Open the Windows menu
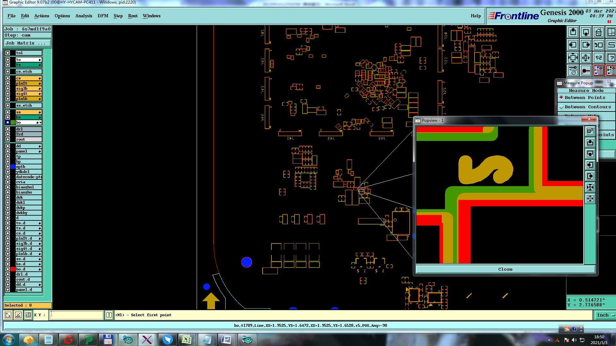Viewport: 616px width, 346px height. [x=152, y=16]
